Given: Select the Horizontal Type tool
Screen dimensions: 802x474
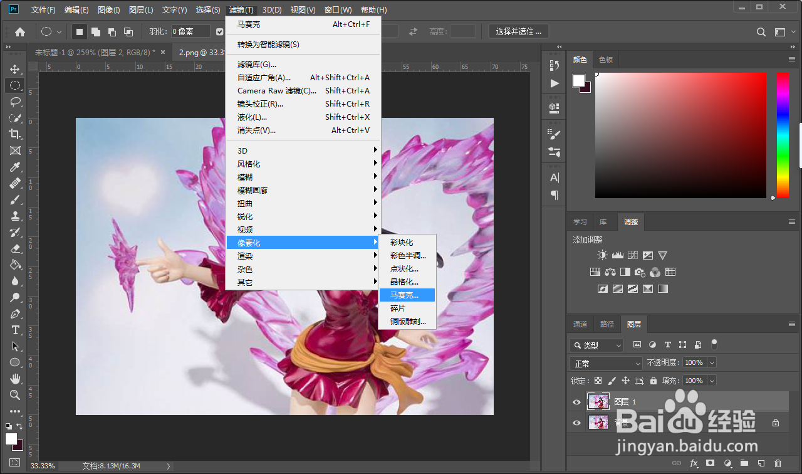Looking at the screenshot, I should pyautogui.click(x=15, y=330).
